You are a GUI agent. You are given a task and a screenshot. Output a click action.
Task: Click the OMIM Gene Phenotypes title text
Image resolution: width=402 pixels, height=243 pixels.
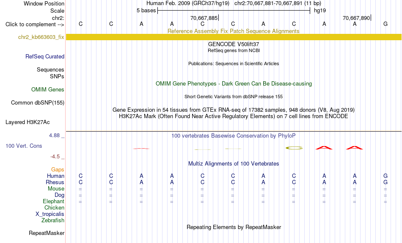pos(234,84)
